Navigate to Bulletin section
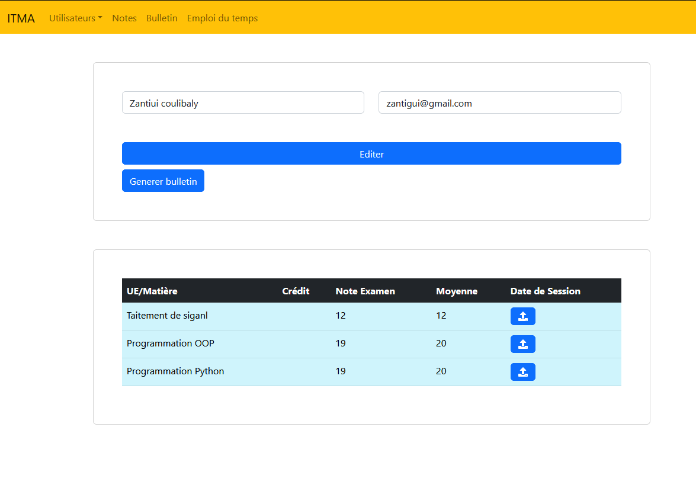The width and height of the screenshot is (696, 504). (x=162, y=18)
